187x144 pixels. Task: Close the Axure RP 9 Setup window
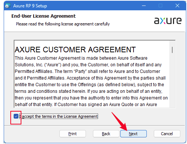(x=177, y=6)
